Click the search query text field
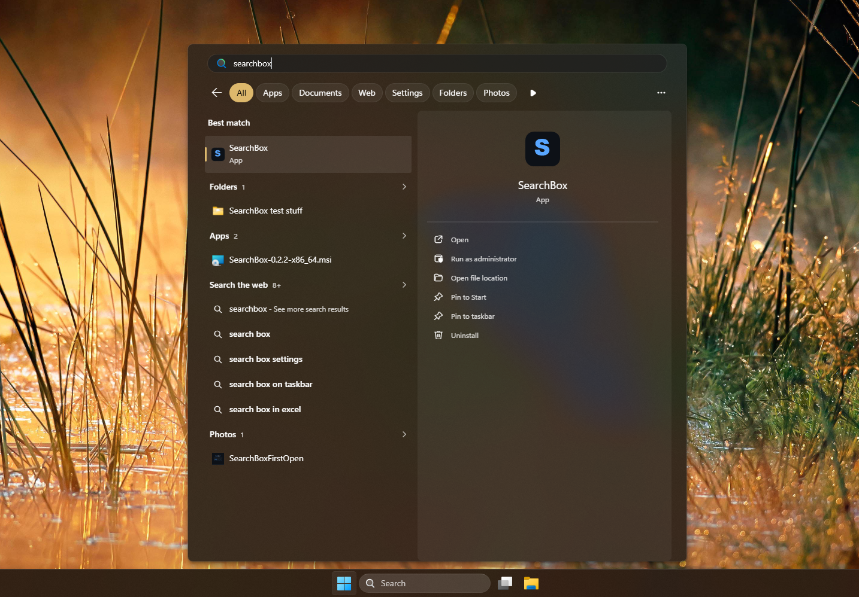This screenshot has width=859, height=597. (x=437, y=63)
